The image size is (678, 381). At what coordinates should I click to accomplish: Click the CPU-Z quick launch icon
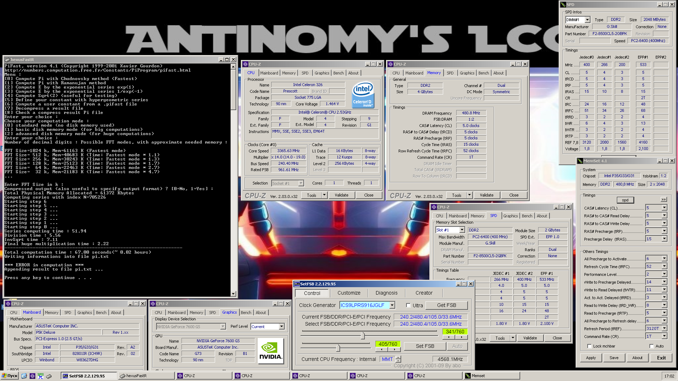pyautogui.click(x=32, y=376)
